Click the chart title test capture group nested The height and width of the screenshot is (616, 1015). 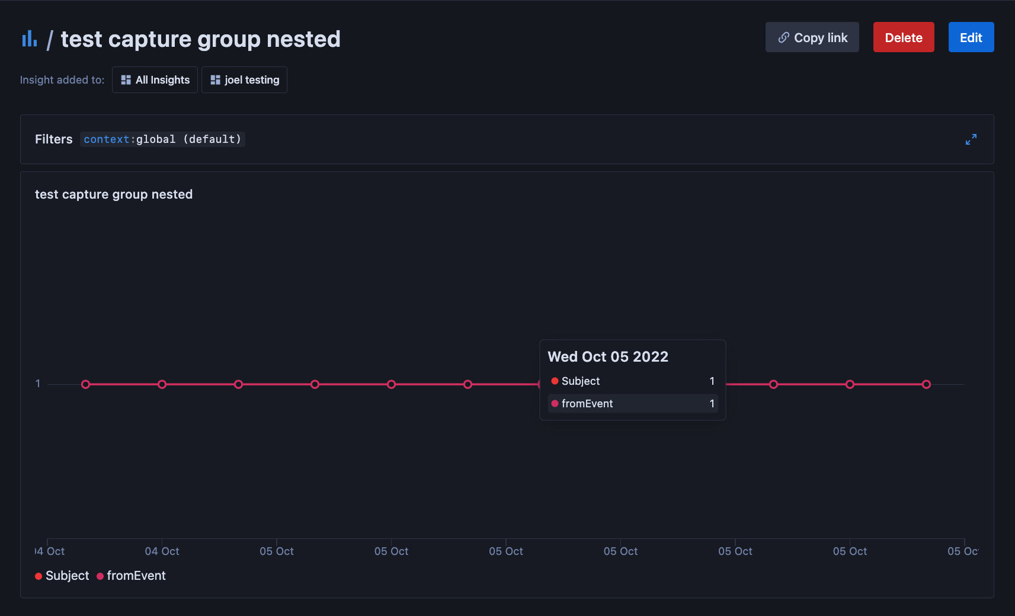(x=114, y=194)
